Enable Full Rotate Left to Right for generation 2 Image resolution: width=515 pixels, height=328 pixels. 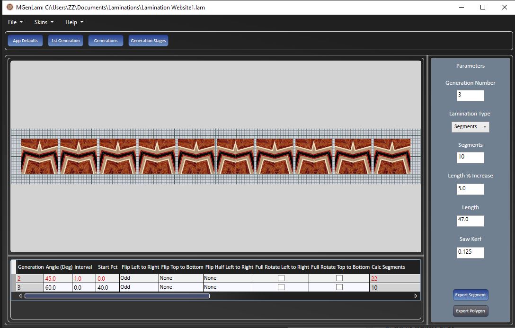click(281, 278)
